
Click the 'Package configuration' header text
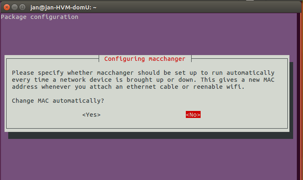(x=39, y=17)
